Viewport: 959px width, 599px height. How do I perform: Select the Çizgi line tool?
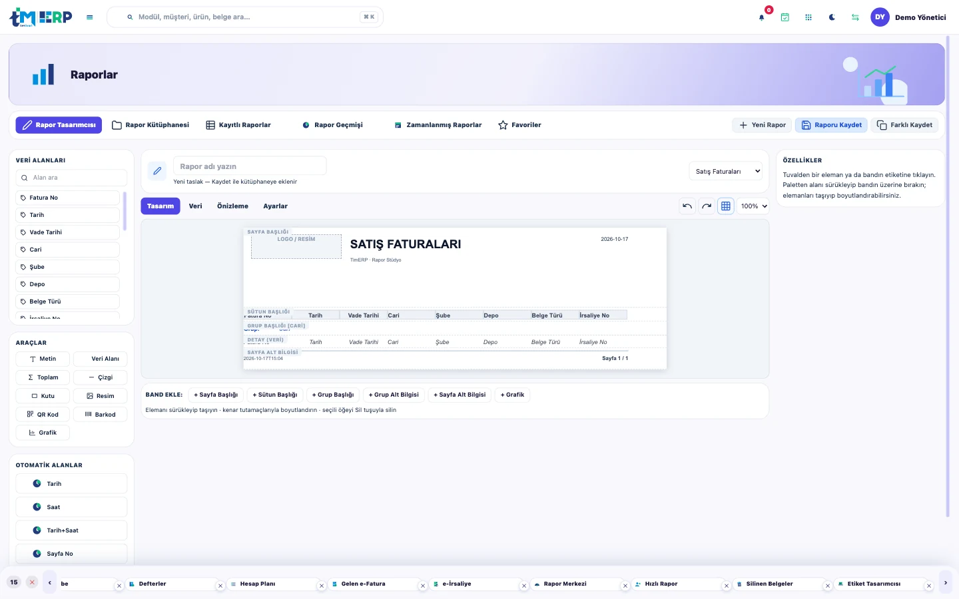coord(101,377)
